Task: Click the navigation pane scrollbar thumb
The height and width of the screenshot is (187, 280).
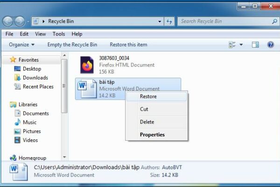Action: coord(64,86)
